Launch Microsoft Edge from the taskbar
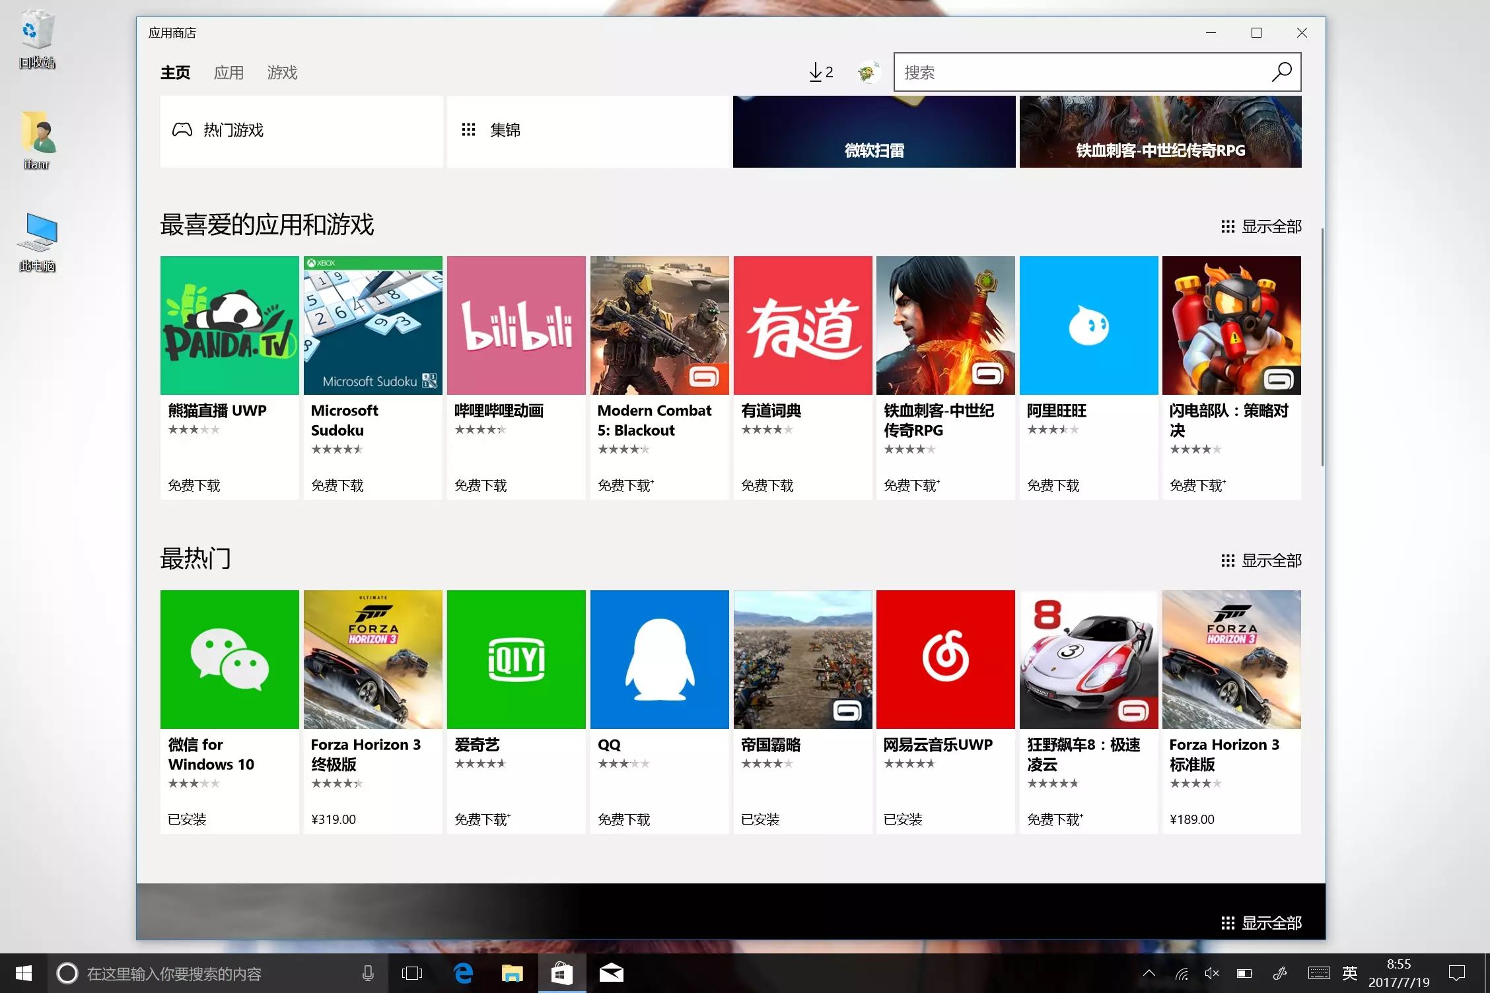 [x=463, y=973]
